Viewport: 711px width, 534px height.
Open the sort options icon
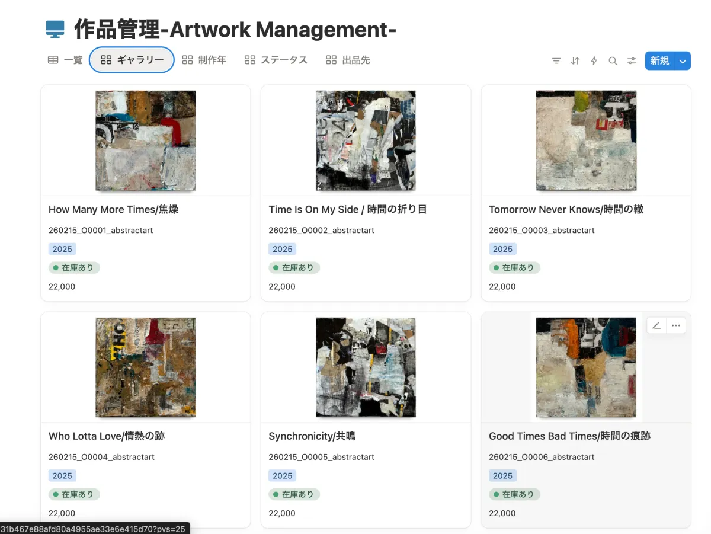pyautogui.click(x=575, y=60)
